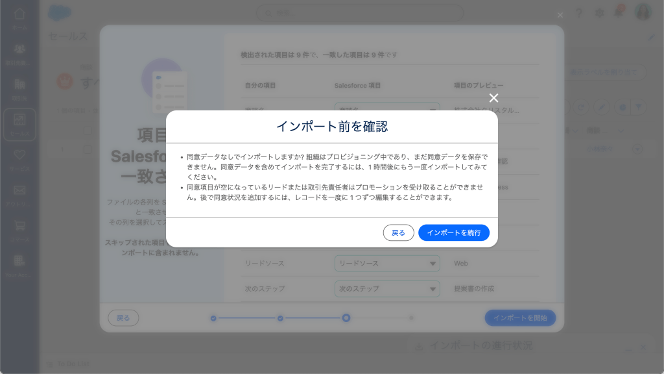Click the first completed wizard step marker
This screenshot has width=664, height=374.
[213, 318]
